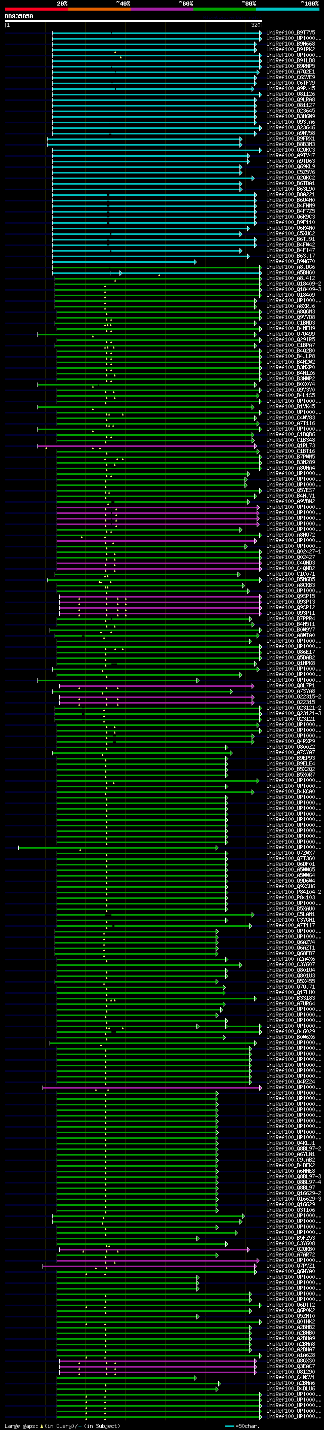Image resolution: width=324 pixels, height=1430 pixels.
Task: Open isoform UniRef100_O22315-2
Action: (x=294, y=696)
